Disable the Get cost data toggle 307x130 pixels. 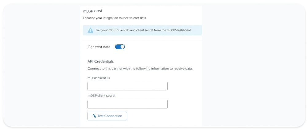120,47
